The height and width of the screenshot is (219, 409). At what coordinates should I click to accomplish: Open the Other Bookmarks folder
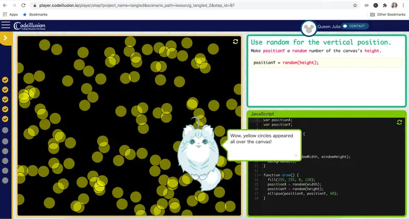pyautogui.click(x=388, y=14)
